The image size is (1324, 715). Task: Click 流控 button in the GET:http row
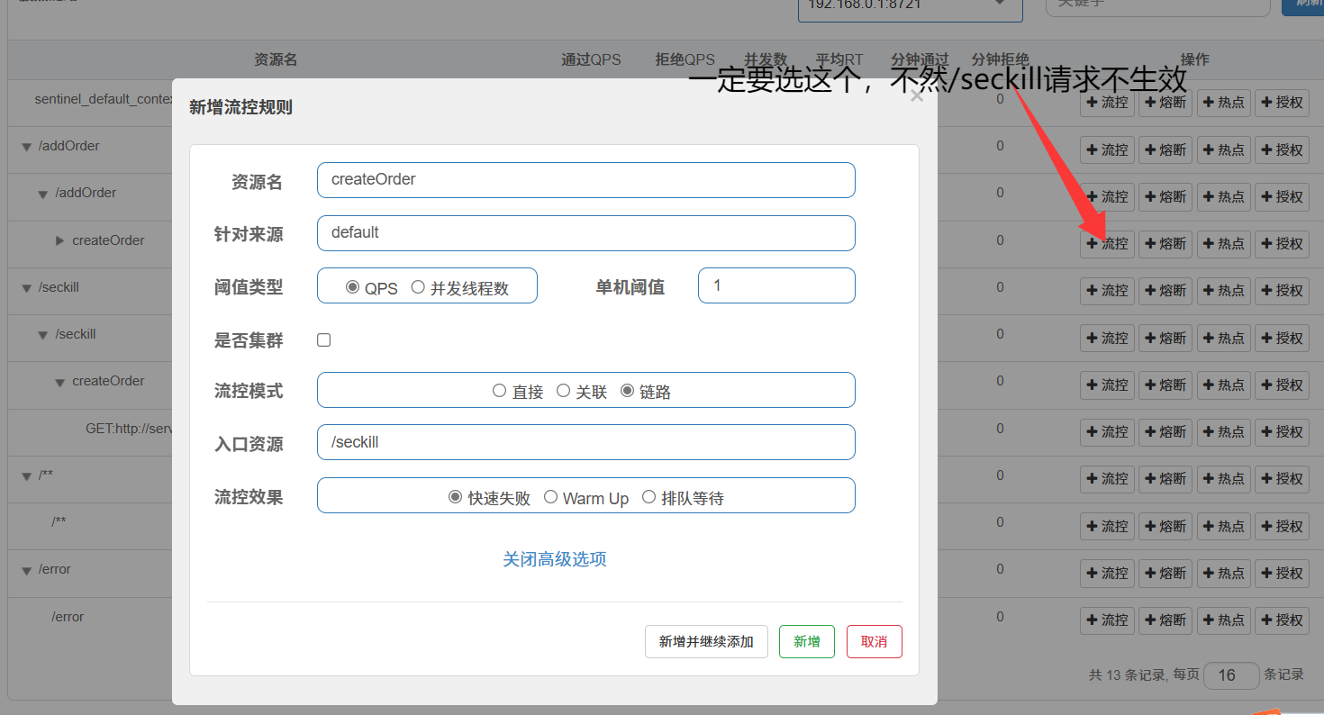pyautogui.click(x=1107, y=432)
